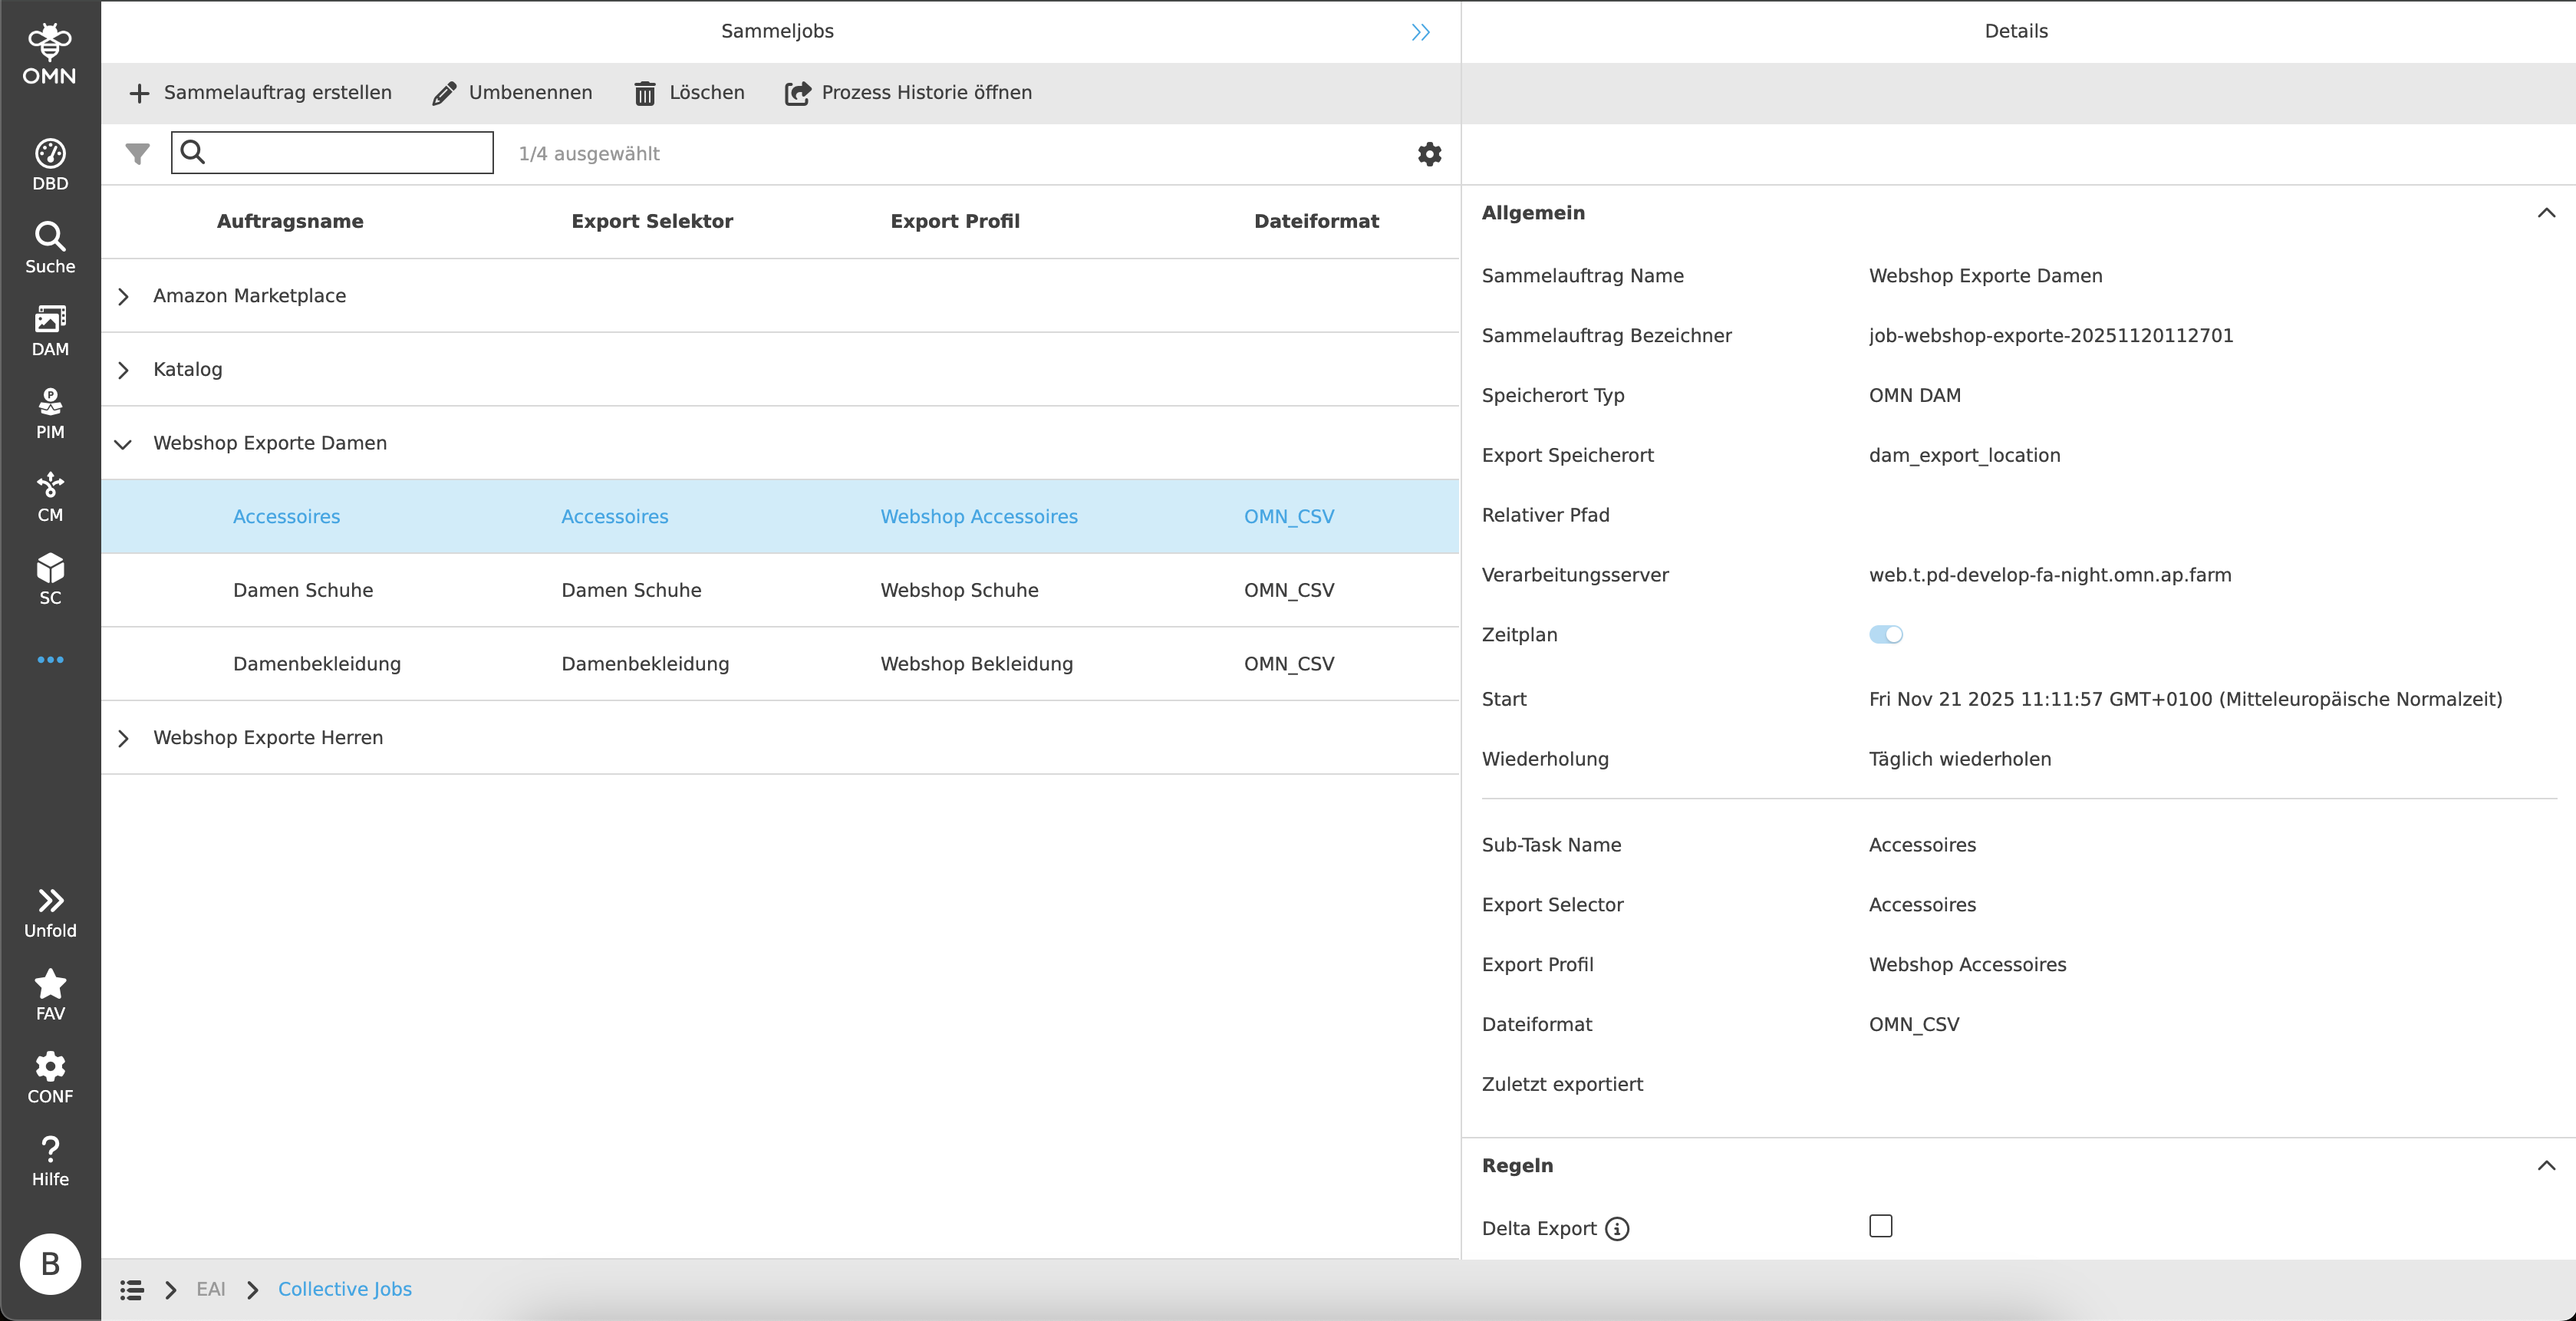Open the DAM module from the sidebar
This screenshot has width=2576, height=1321.
pyautogui.click(x=49, y=330)
